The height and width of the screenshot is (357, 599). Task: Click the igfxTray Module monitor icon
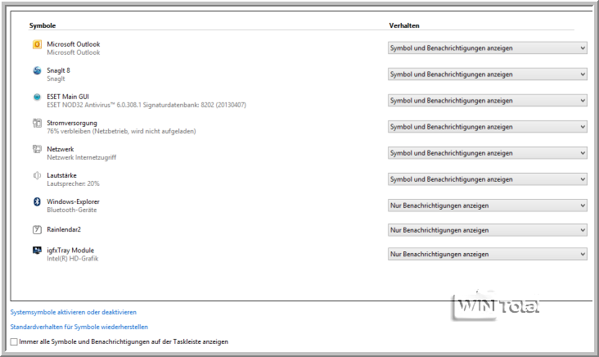point(37,251)
